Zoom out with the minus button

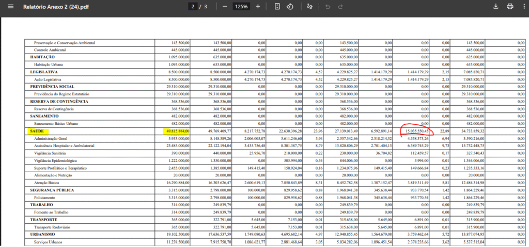coord(225,6)
